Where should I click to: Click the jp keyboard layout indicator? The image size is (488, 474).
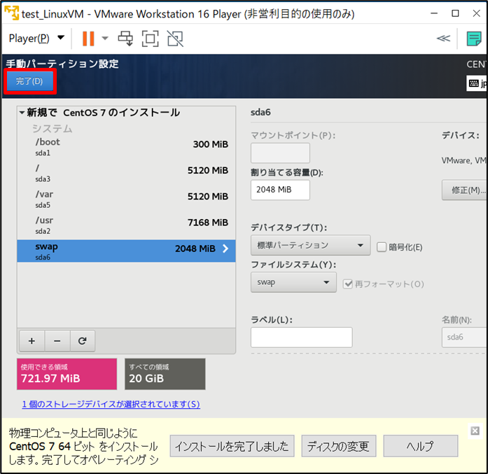coord(477,83)
